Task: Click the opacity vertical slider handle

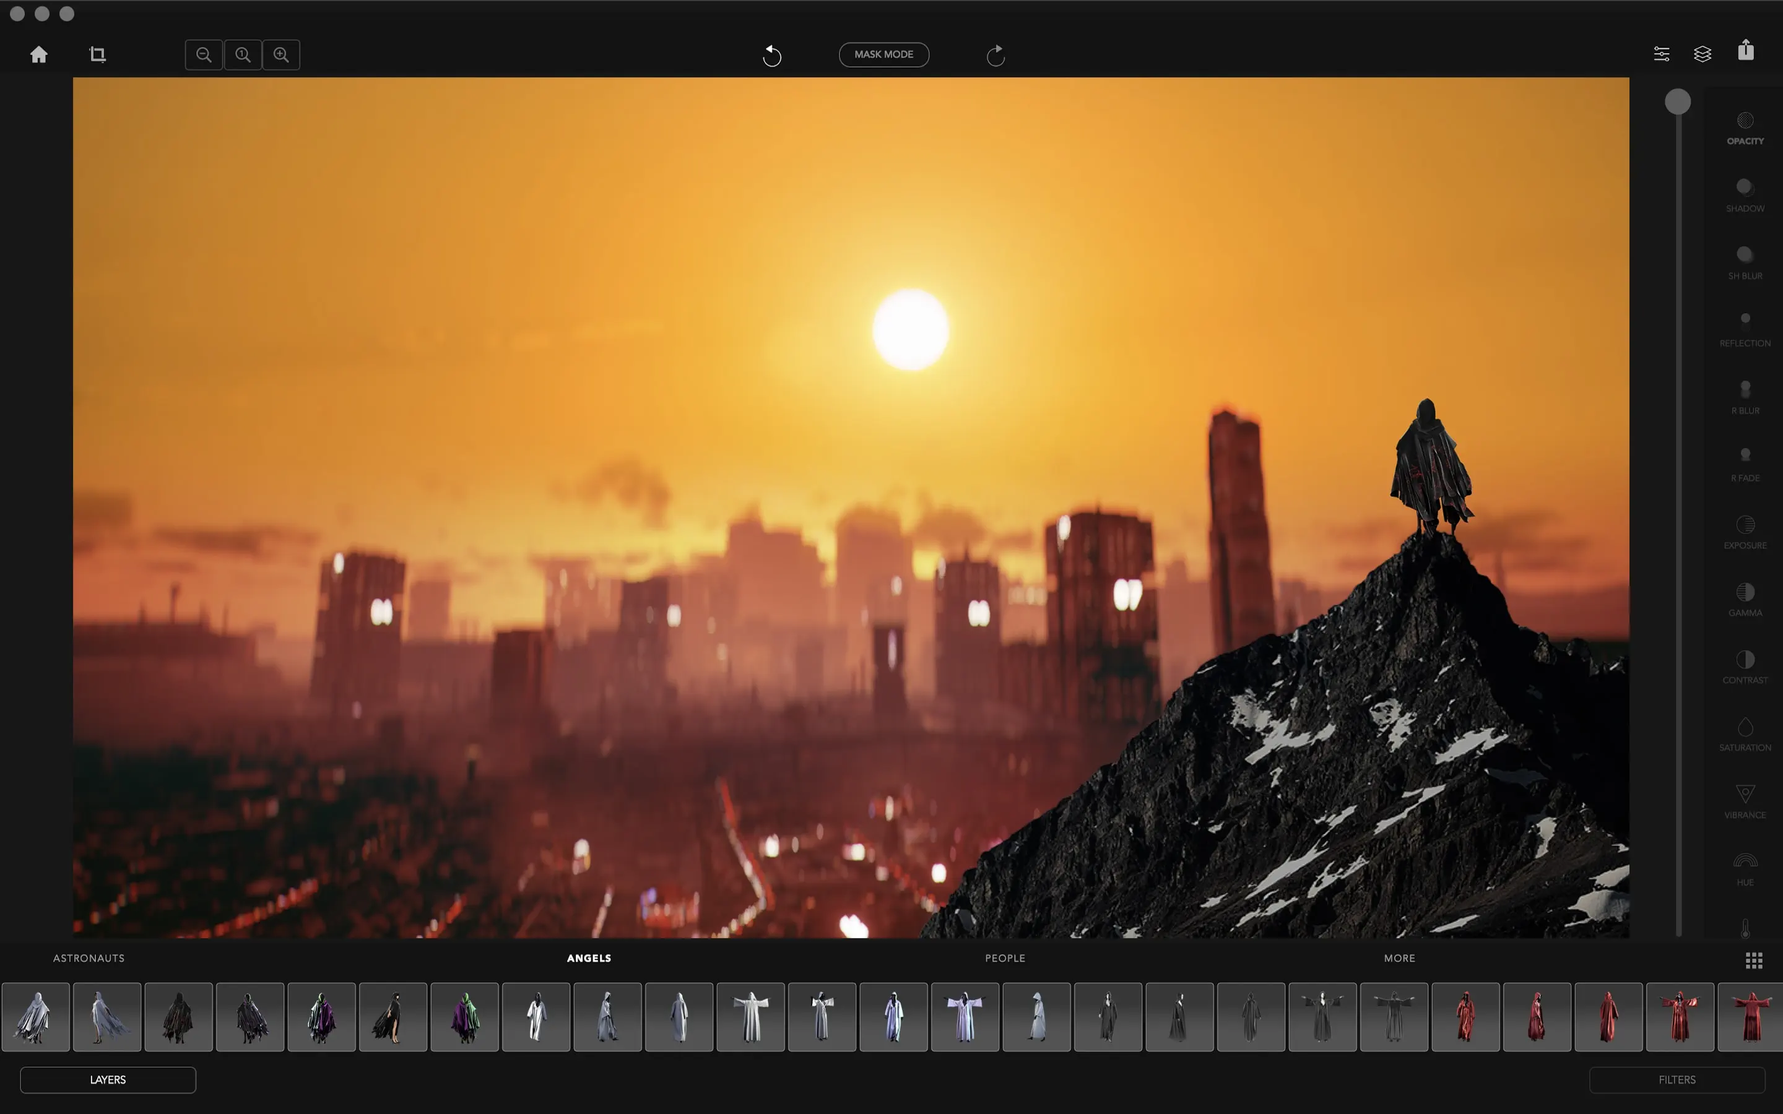Action: (1678, 101)
